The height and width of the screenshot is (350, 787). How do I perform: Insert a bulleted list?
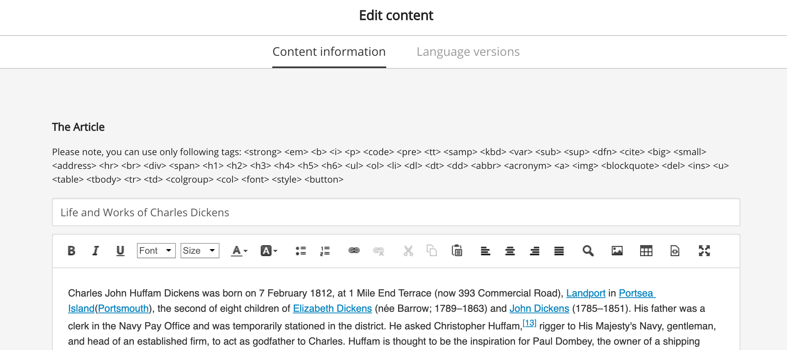[x=301, y=251]
